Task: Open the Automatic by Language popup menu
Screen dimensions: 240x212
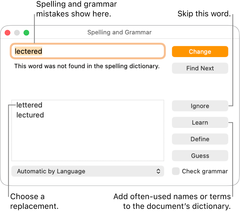Action: 85,171
